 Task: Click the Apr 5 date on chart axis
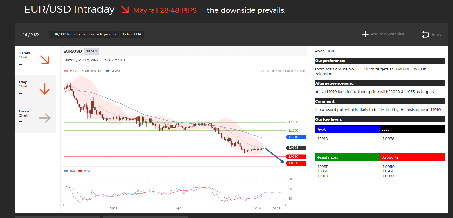pos(257,208)
